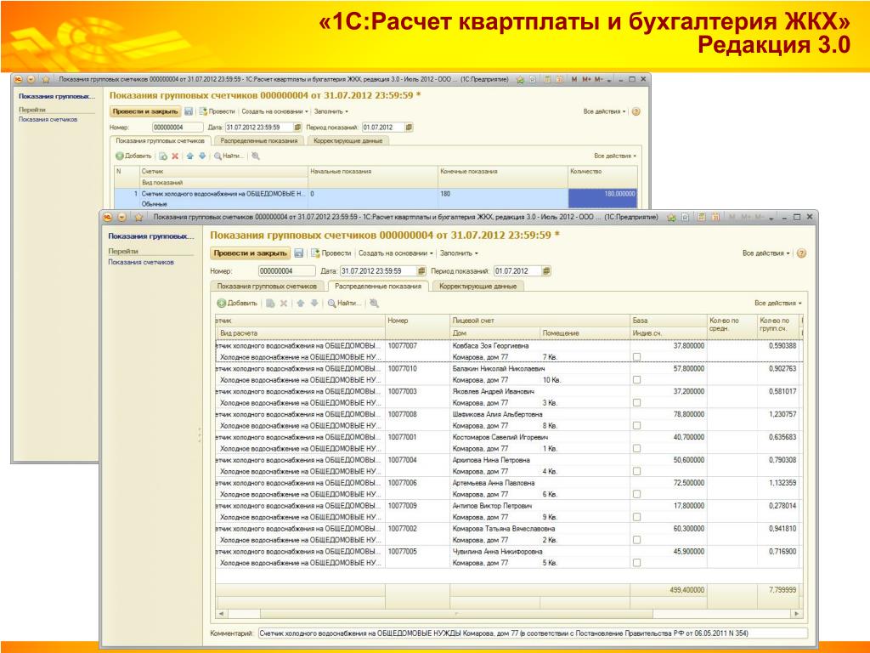Open Создать на основании dropdown in front window
Screen dimensions: 870x653
[x=396, y=253]
